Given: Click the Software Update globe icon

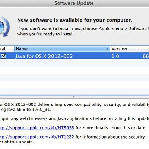Looking at the screenshot, I should [4, 27].
